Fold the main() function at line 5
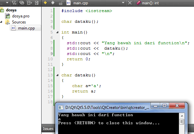The image size is (194, 134). tap(57, 32)
